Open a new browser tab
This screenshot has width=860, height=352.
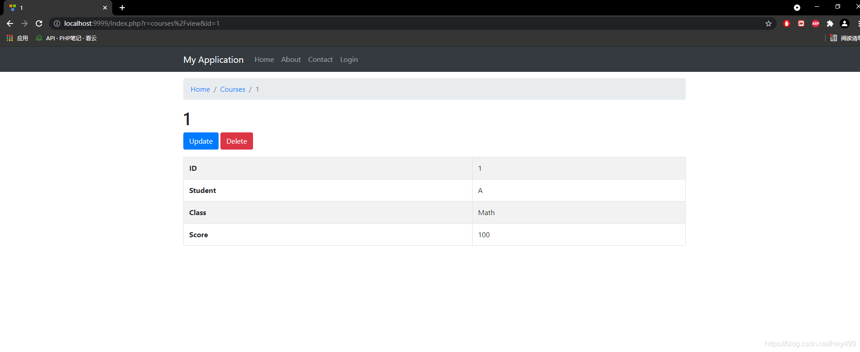coord(122,8)
